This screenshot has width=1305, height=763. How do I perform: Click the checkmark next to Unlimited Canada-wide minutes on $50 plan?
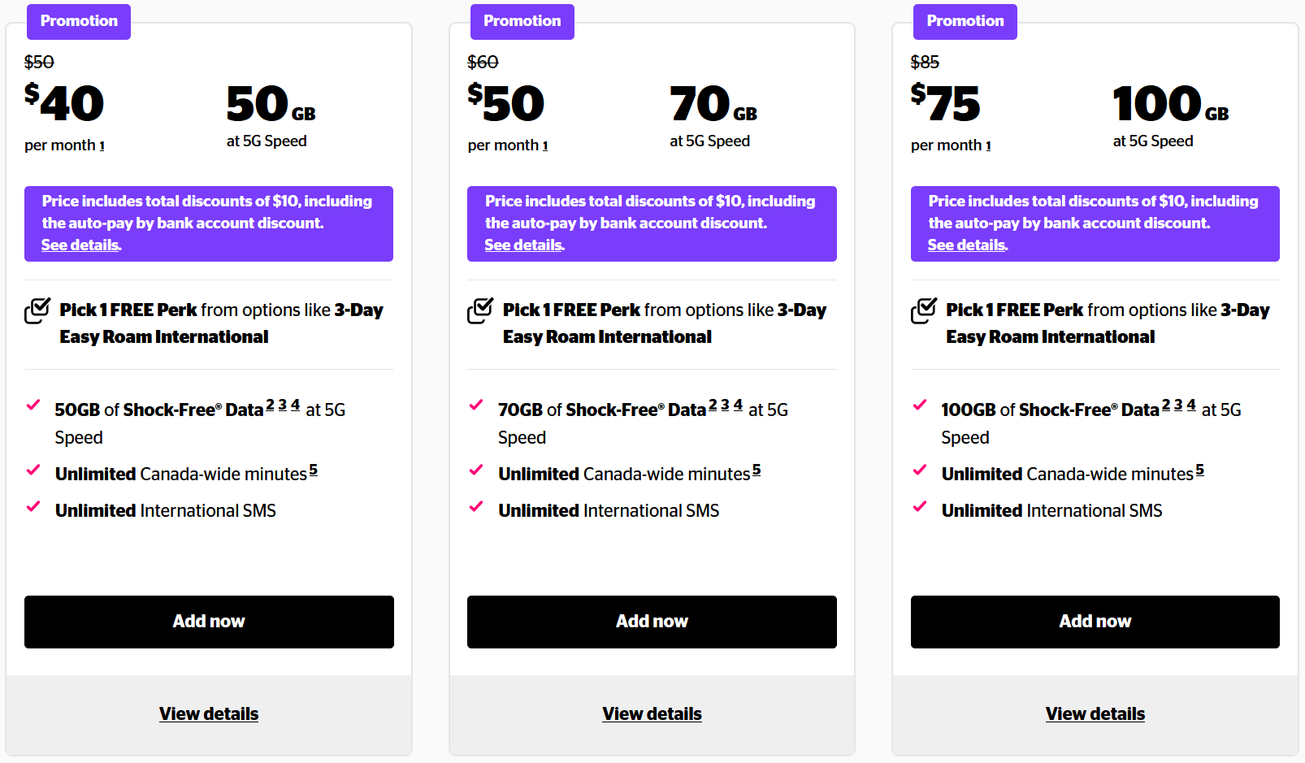[476, 470]
